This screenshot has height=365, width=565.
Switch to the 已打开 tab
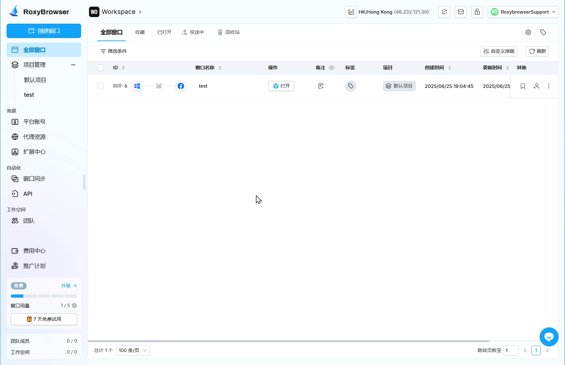coord(164,32)
